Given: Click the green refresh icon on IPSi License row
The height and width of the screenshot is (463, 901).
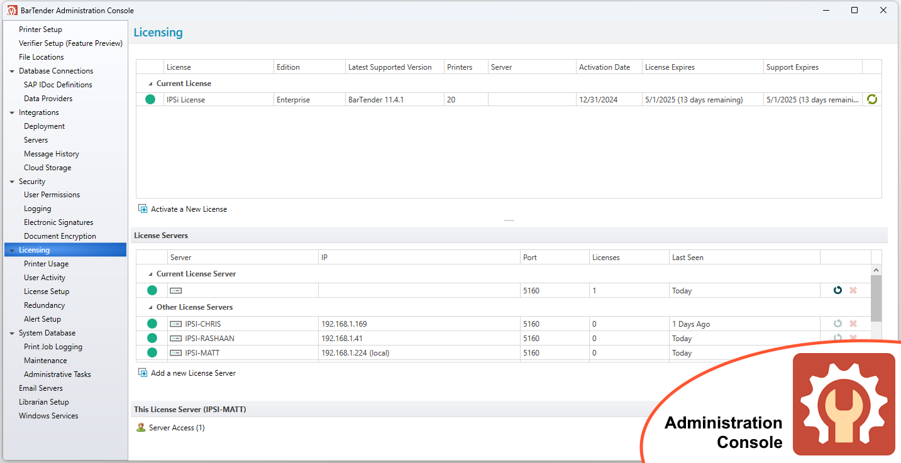Looking at the screenshot, I should point(871,99).
